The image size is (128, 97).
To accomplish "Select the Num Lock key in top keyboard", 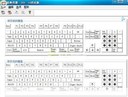I will [104, 32].
